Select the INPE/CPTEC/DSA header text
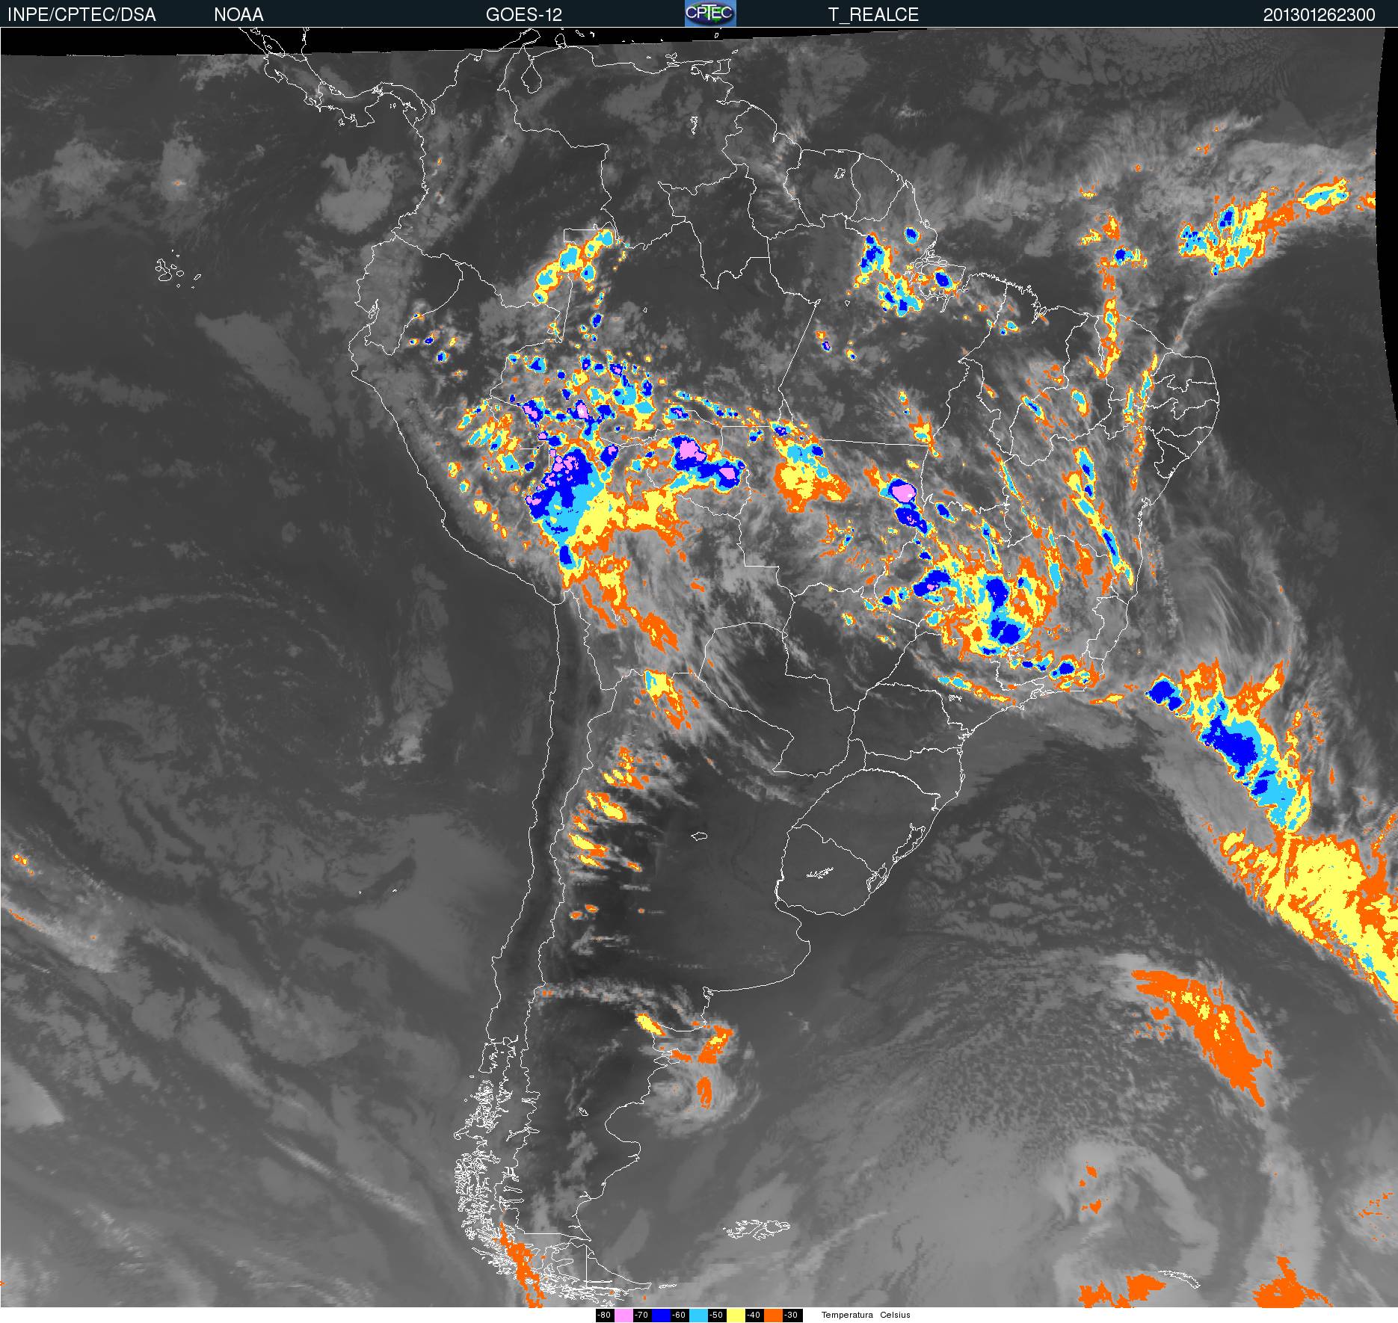Image resolution: width=1398 pixels, height=1323 pixels. [81, 15]
